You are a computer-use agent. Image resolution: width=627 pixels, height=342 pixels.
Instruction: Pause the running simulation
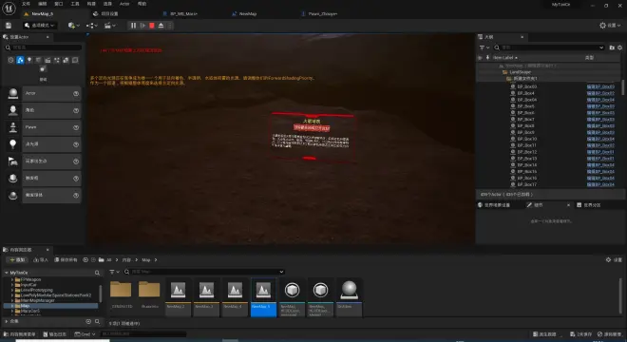click(133, 26)
